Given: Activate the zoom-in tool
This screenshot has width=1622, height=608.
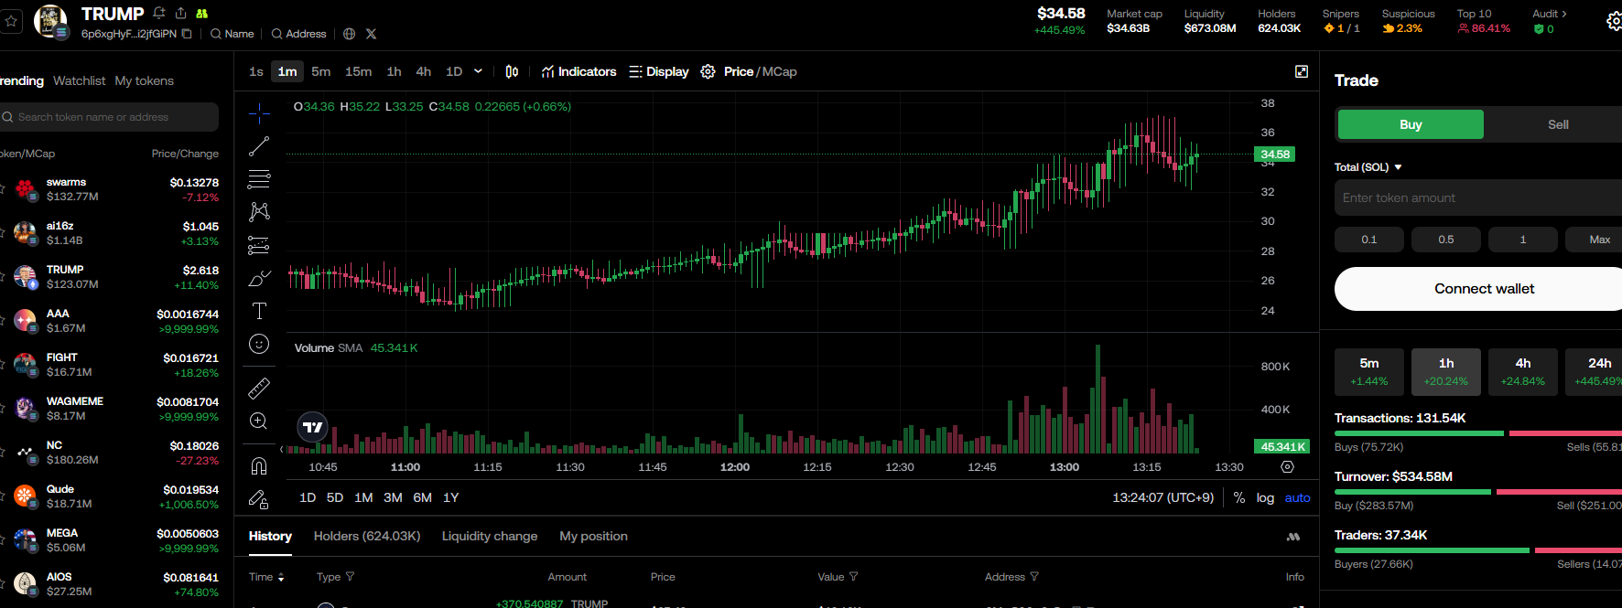Looking at the screenshot, I should 259,421.
